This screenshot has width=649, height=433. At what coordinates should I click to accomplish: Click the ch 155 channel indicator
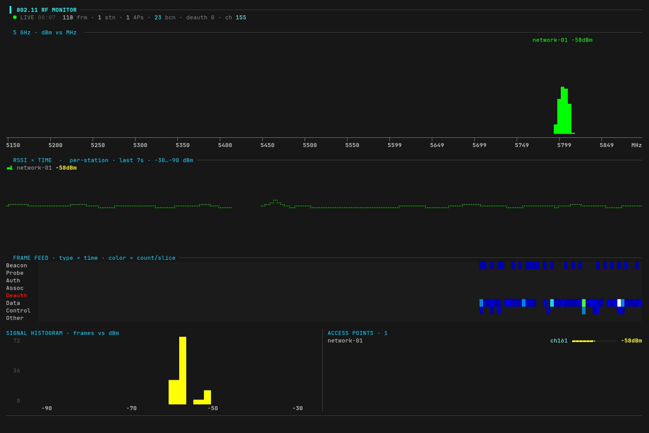pos(235,18)
